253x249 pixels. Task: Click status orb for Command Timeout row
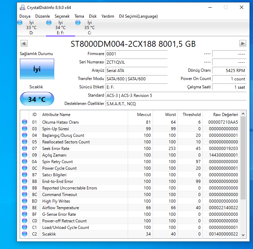click(x=25, y=194)
